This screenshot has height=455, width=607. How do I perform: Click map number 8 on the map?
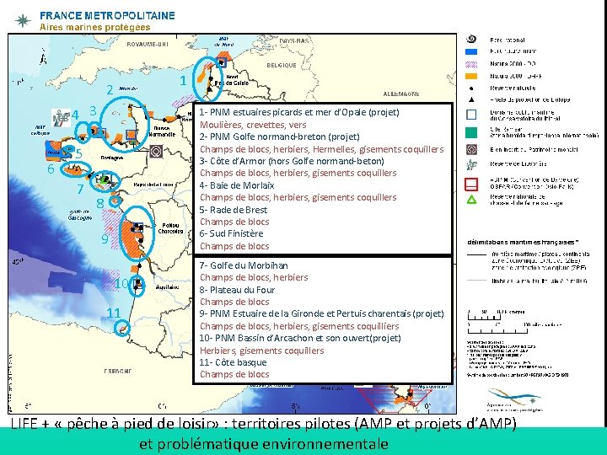point(100,203)
